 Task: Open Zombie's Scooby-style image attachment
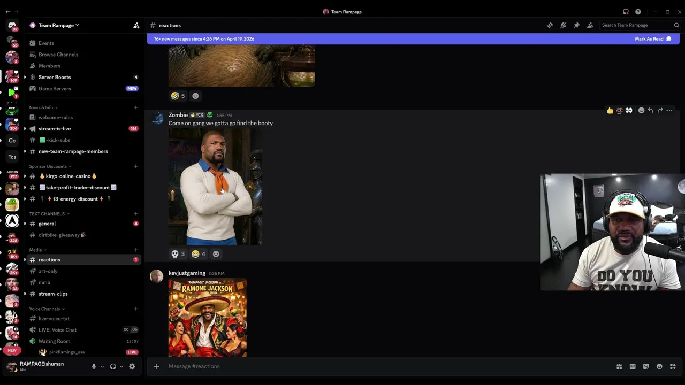[215, 187]
